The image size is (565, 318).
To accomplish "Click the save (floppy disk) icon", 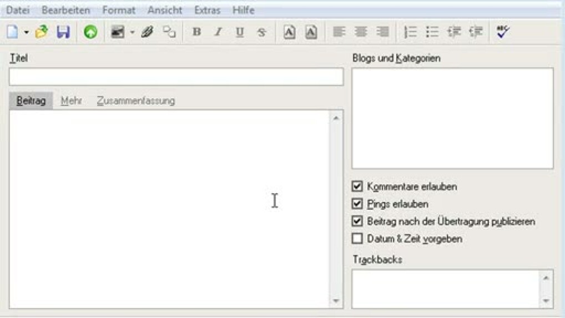I will point(63,32).
